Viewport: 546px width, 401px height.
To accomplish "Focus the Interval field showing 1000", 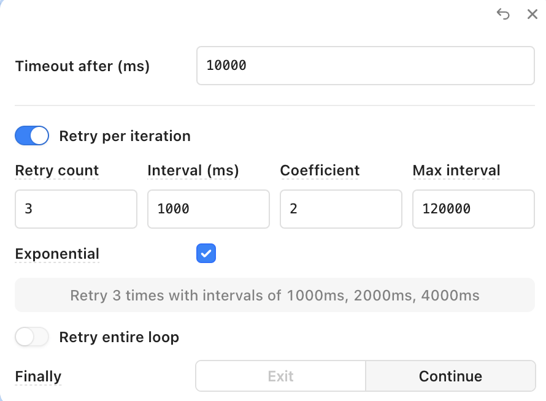I will pyautogui.click(x=208, y=209).
